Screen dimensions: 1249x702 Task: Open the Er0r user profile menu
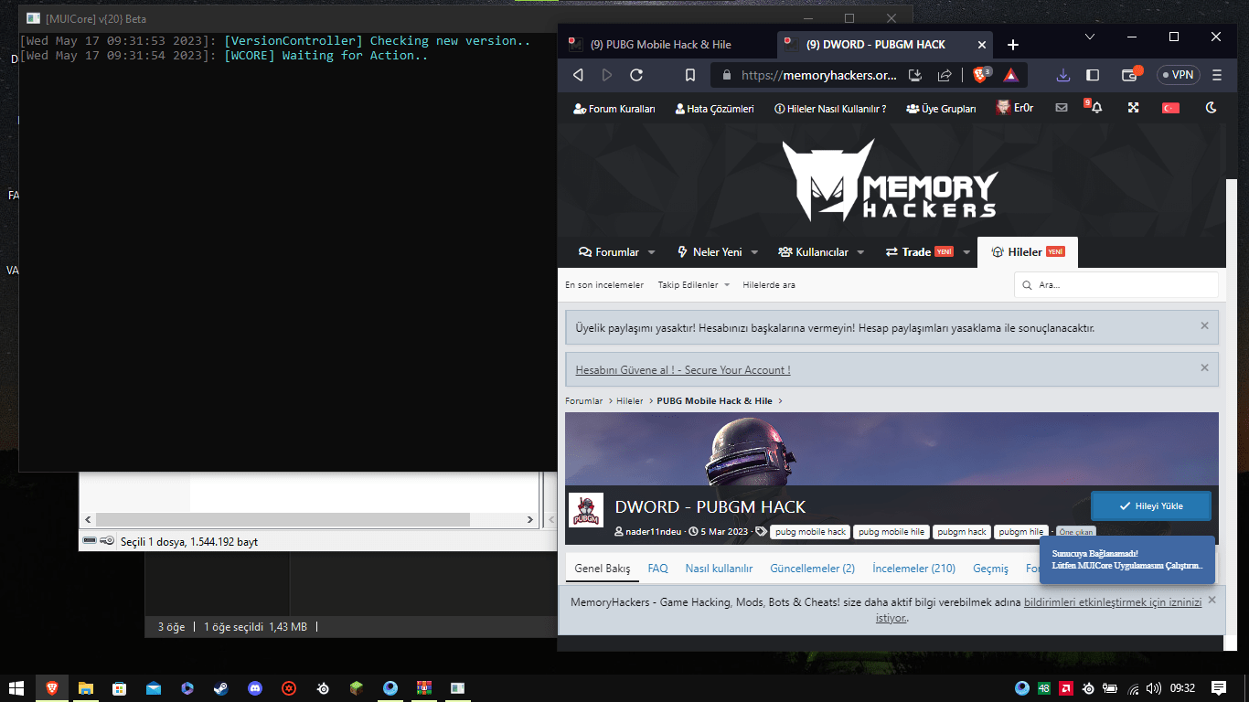pos(1015,108)
